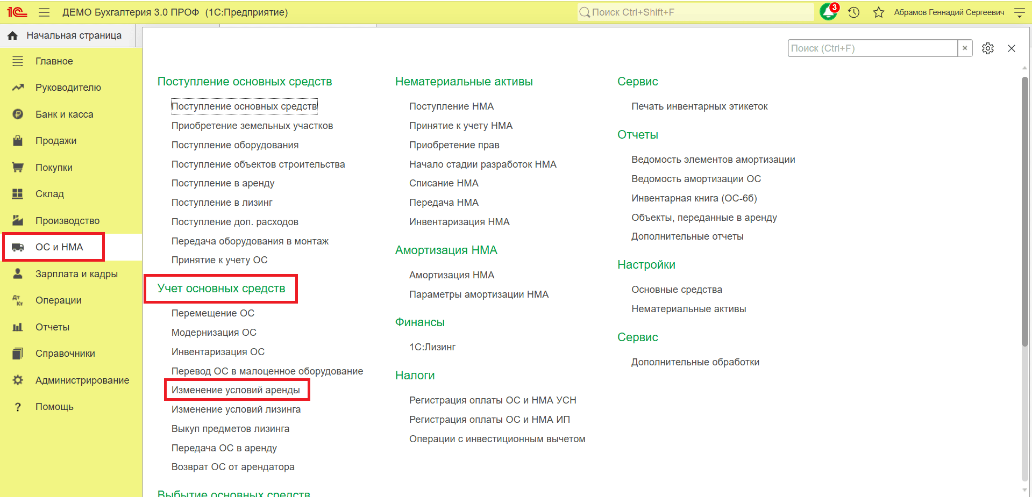Open the history clock icon
1032x497 pixels.
click(x=853, y=12)
